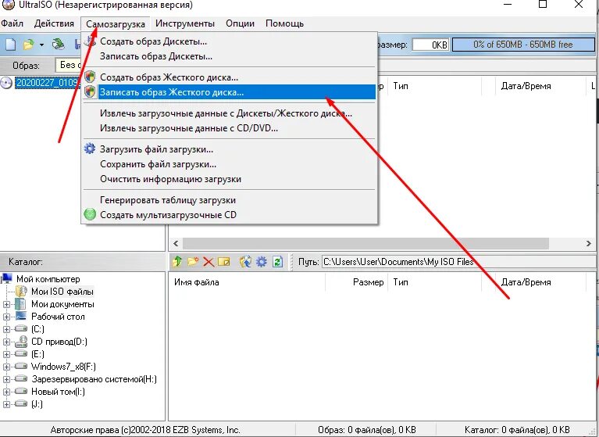Screen dimensions: 599x437
Task: Expand the Рабочий стол tree node
Action: click(6, 317)
